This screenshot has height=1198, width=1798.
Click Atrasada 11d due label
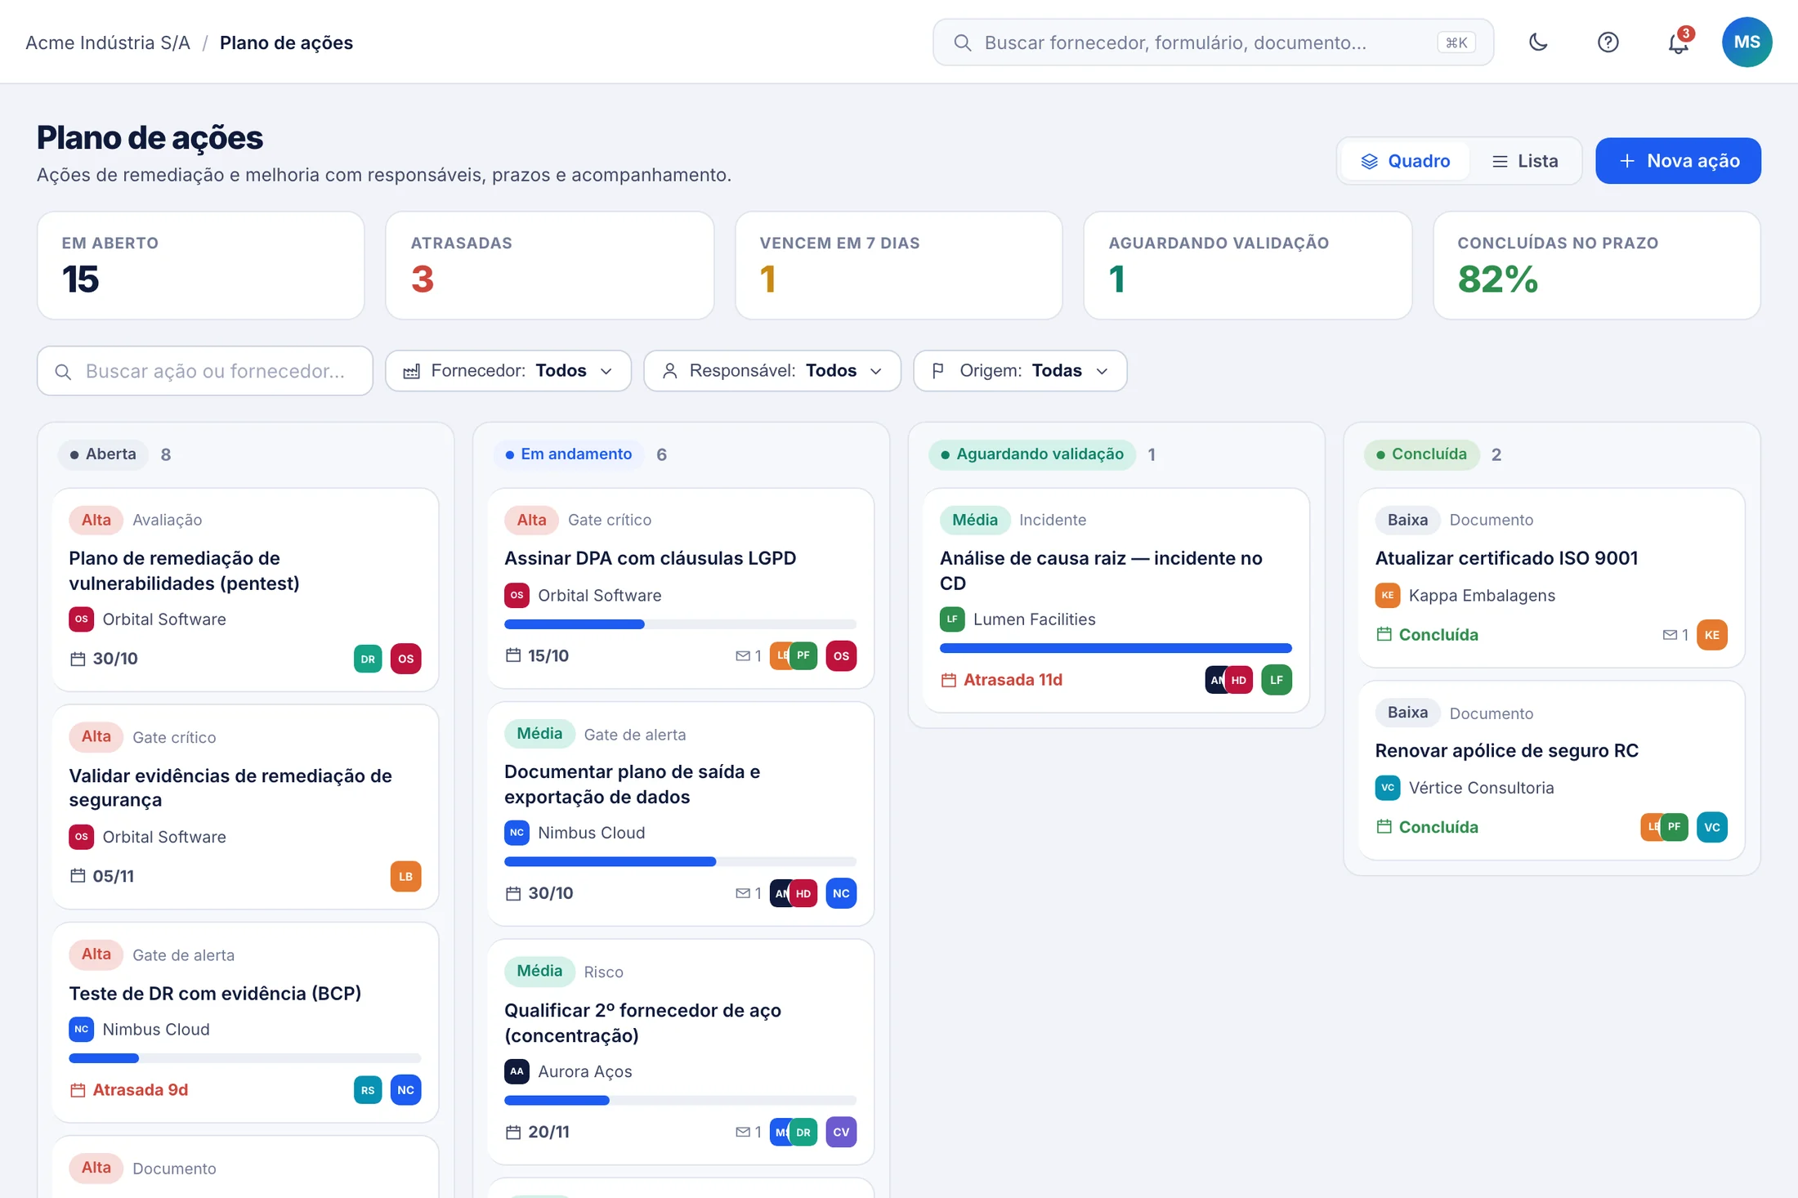[x=1013, y=680]
